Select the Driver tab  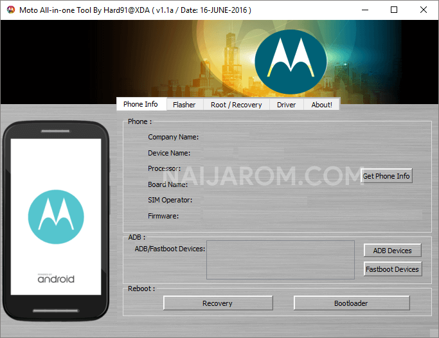(x=287, y=105)
